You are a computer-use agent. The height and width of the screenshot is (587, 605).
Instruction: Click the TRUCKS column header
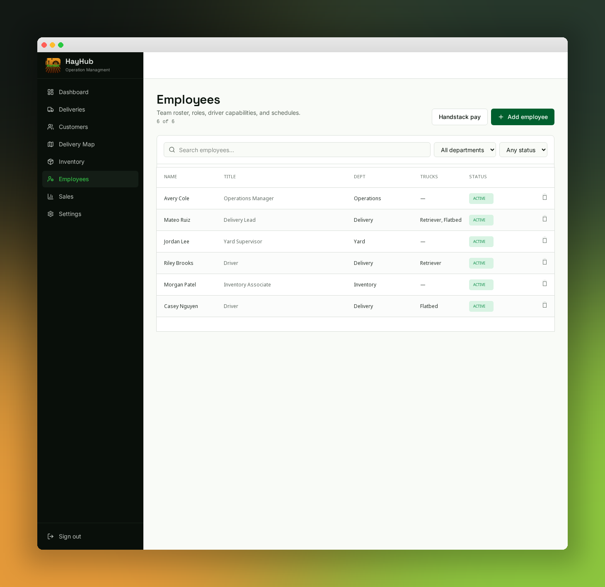(x=429, y=177)
